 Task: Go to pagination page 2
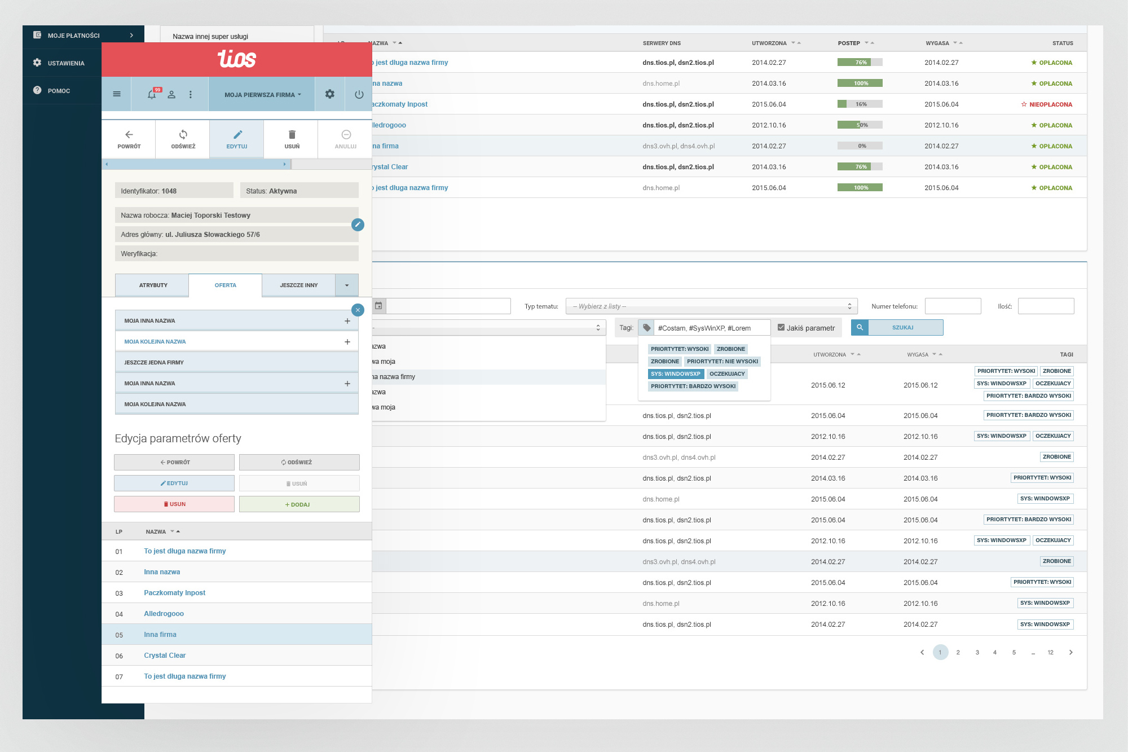tap(958, 652)
